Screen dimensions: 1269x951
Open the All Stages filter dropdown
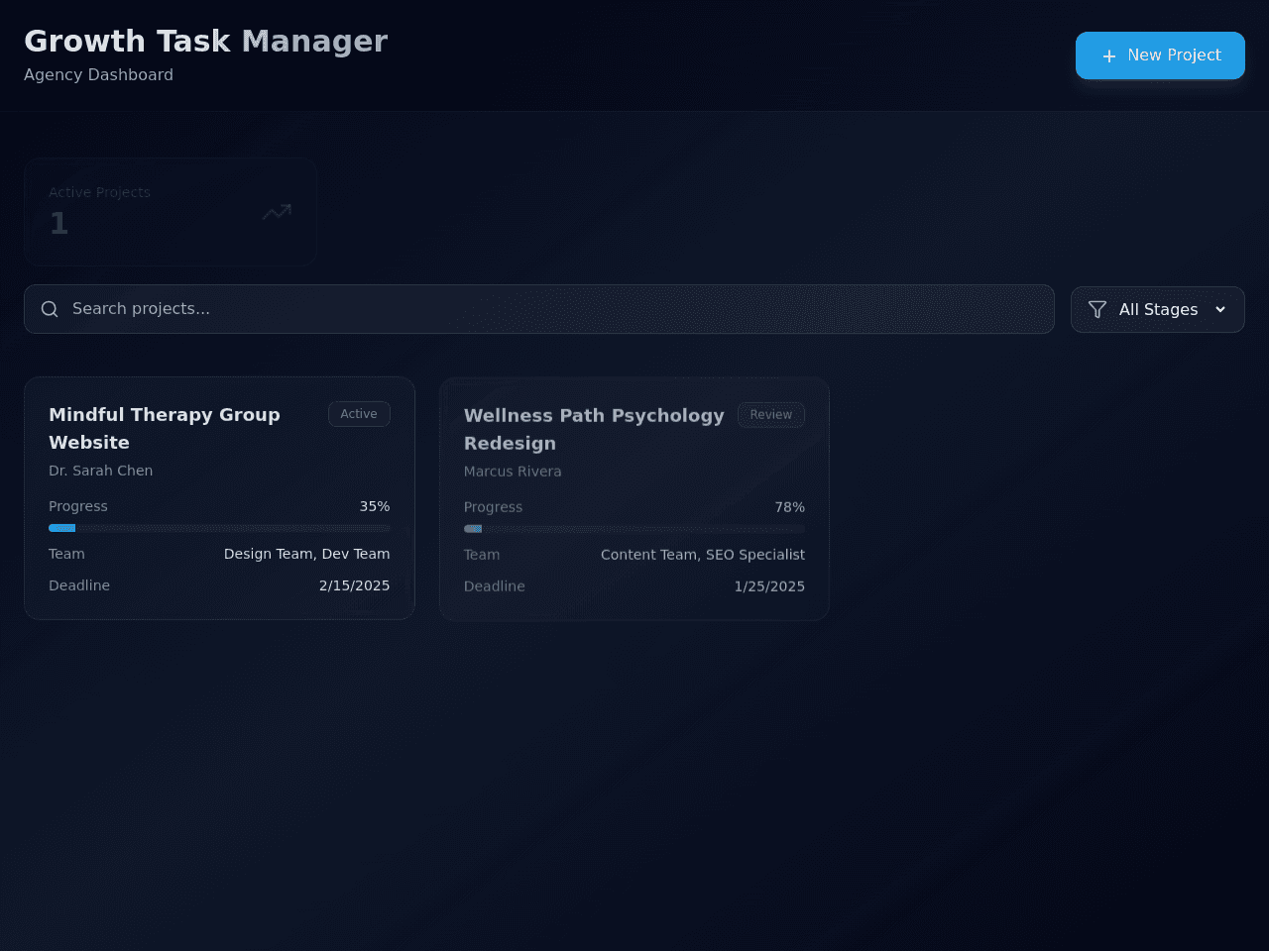(1158, 310)
